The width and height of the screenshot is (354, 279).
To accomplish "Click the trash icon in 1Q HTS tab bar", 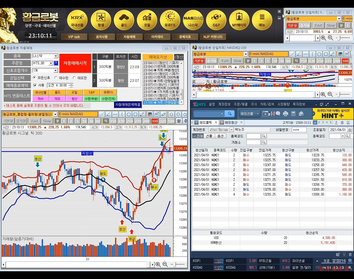I will pos(342,122).
